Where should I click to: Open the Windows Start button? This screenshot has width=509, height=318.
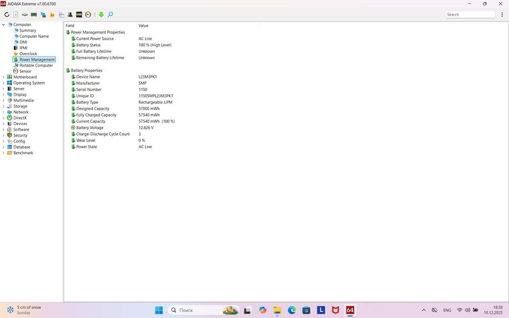coord(159,310)
